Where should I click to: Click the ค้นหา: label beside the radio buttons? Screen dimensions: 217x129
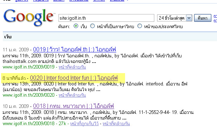[x=64, y=26]
